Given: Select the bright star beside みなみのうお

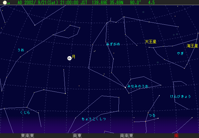Looking at the screenshot, I should 125,87.
